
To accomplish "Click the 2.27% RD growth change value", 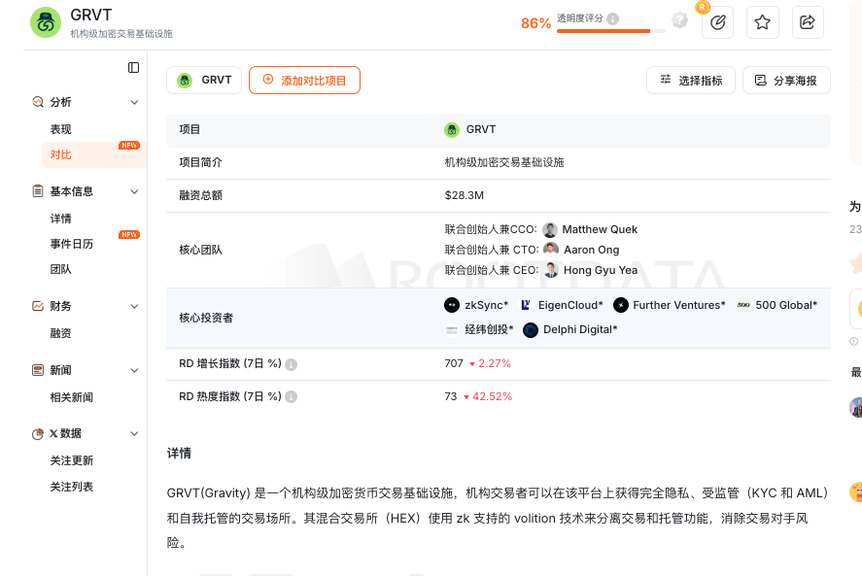I will tap(495, 364).
